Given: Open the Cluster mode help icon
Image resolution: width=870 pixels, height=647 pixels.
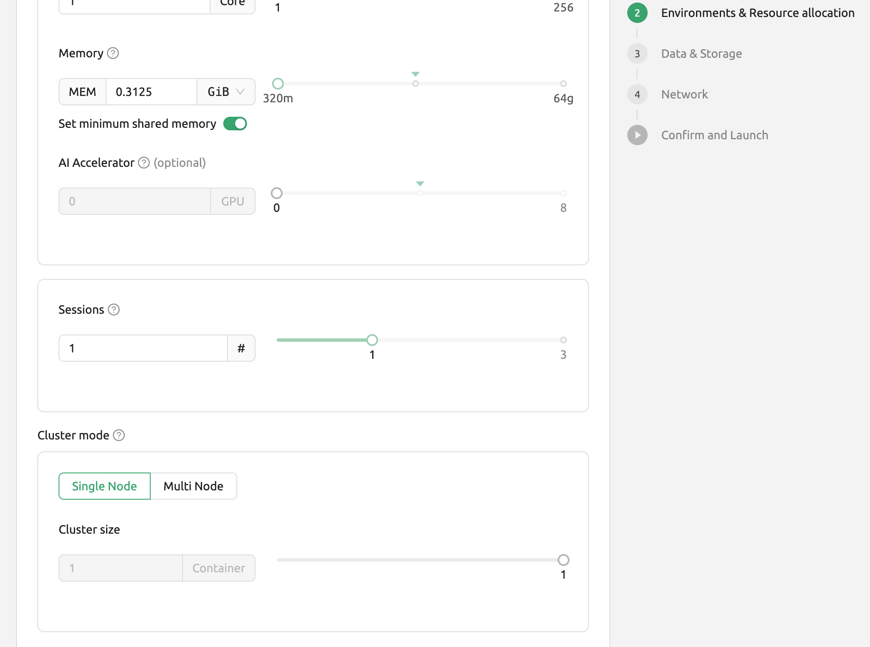Looking at the screenshot, I should pyautogui.click(x=119, y=436).
